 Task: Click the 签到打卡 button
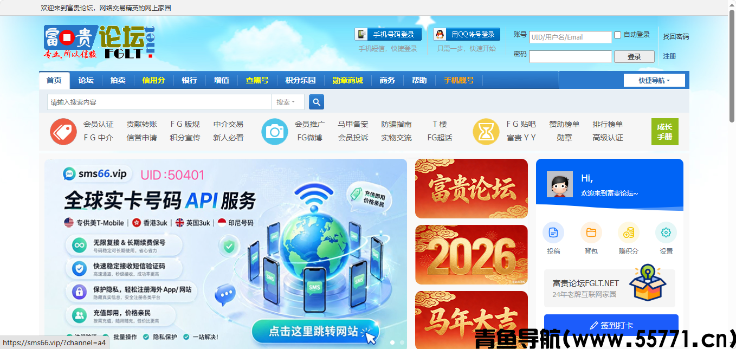[x=611, y=325]
